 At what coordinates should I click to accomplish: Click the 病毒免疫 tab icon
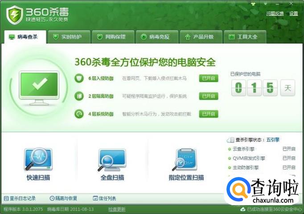(144, 37)
